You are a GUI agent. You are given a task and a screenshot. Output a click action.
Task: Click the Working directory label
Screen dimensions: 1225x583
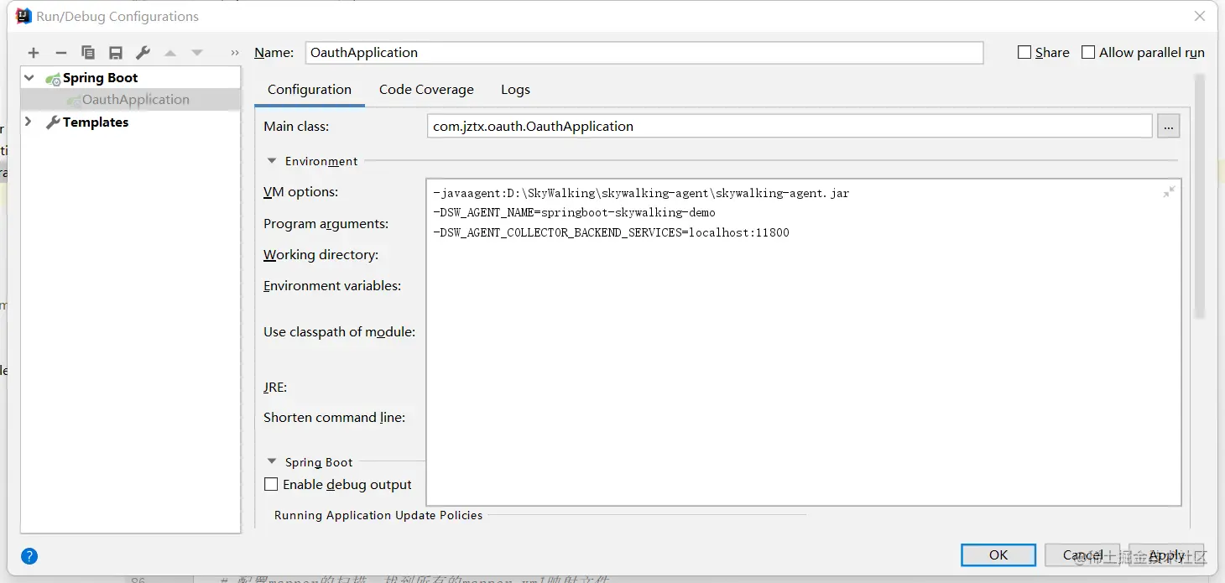pyautogui.click(x=321, y=255)
